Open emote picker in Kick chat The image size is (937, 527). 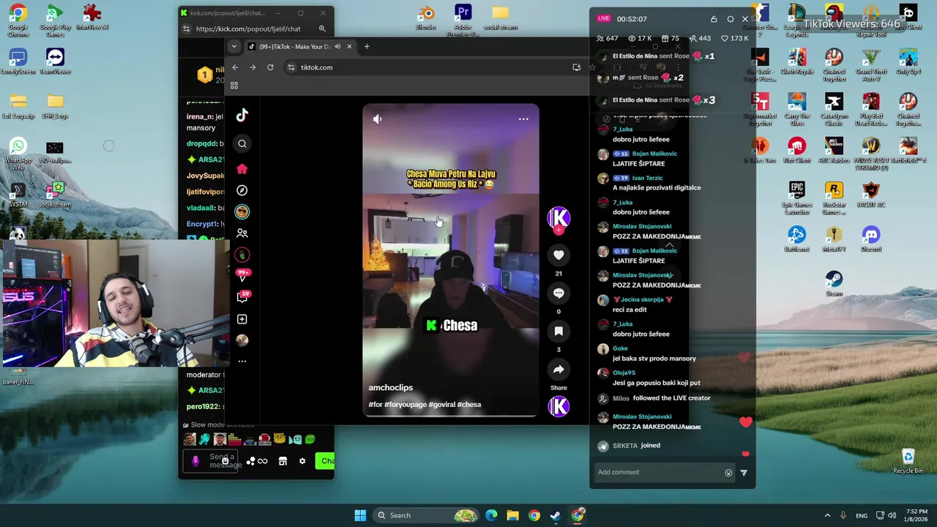(225, 461)
